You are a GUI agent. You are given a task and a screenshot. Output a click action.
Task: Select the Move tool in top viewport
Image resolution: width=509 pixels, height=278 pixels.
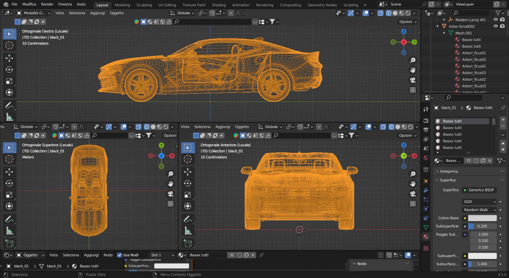9,58
